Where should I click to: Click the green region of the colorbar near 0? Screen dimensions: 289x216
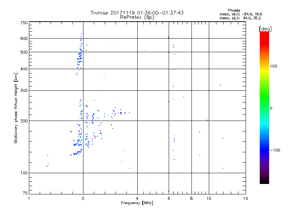[264, 103]
